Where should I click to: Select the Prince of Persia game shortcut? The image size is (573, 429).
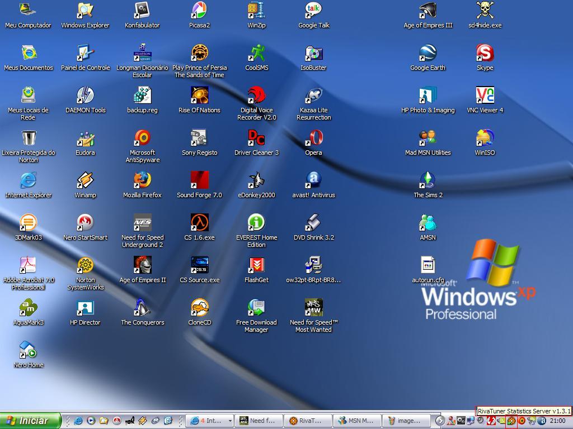pos(200,53)
